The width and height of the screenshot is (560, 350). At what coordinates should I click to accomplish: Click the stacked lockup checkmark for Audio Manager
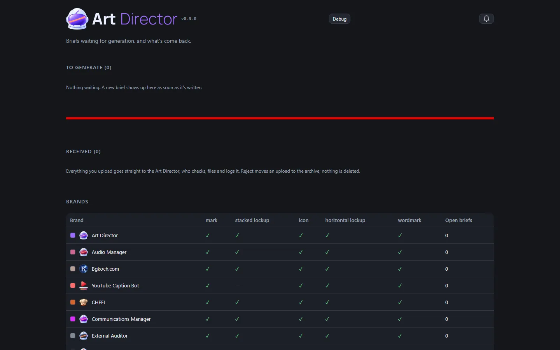[237, 252]
